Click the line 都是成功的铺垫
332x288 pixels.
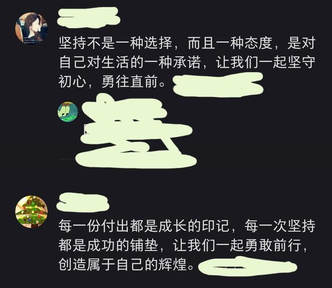click(x=108, y=245)
